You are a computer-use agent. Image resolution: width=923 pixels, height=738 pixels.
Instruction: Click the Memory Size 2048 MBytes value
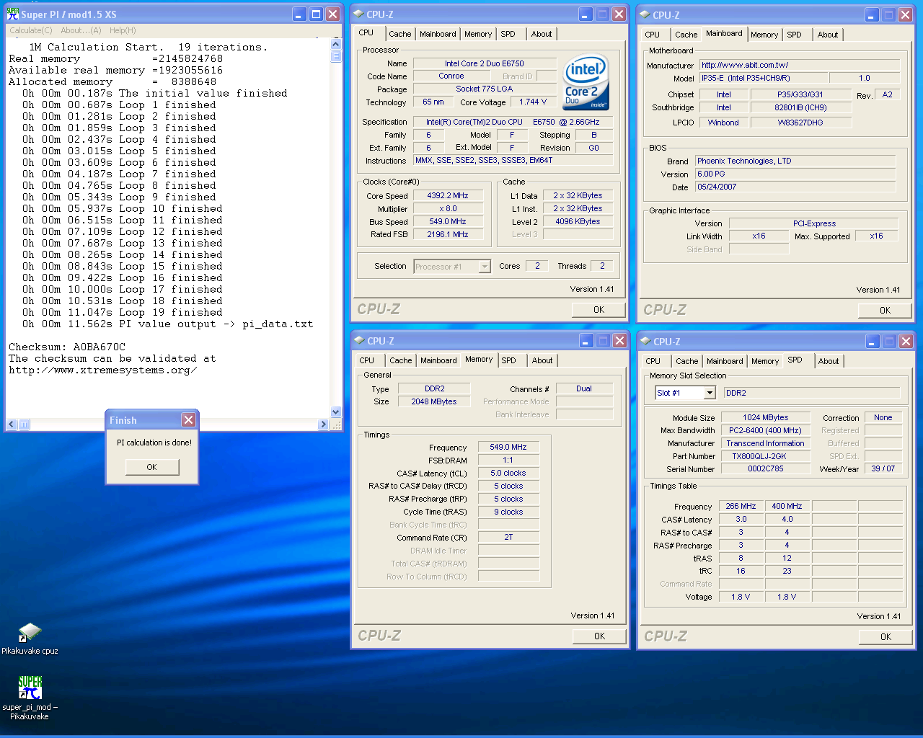coord(434,401)
